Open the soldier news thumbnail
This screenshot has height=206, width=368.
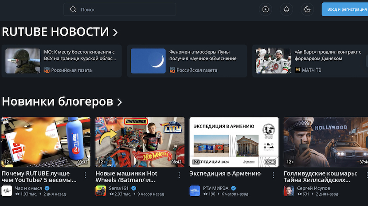pyautogui.click(x=23, y=61)
